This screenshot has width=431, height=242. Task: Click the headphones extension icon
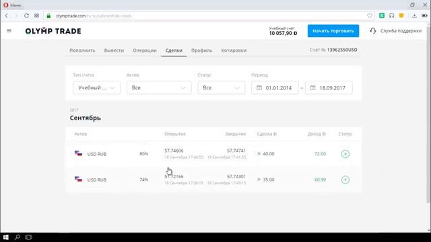(x=392, y=15)
